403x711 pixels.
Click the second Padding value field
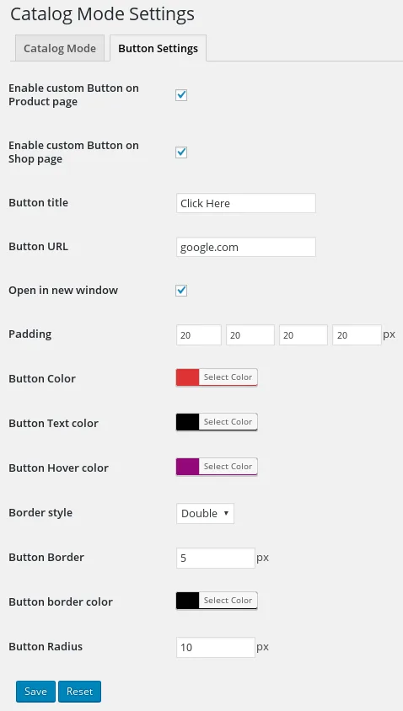(250, 335)
